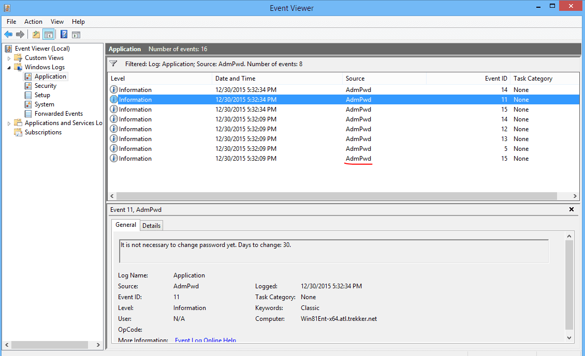Sort by the Level column header
This screenshot has width=585, height=356.
coord(160,78)
